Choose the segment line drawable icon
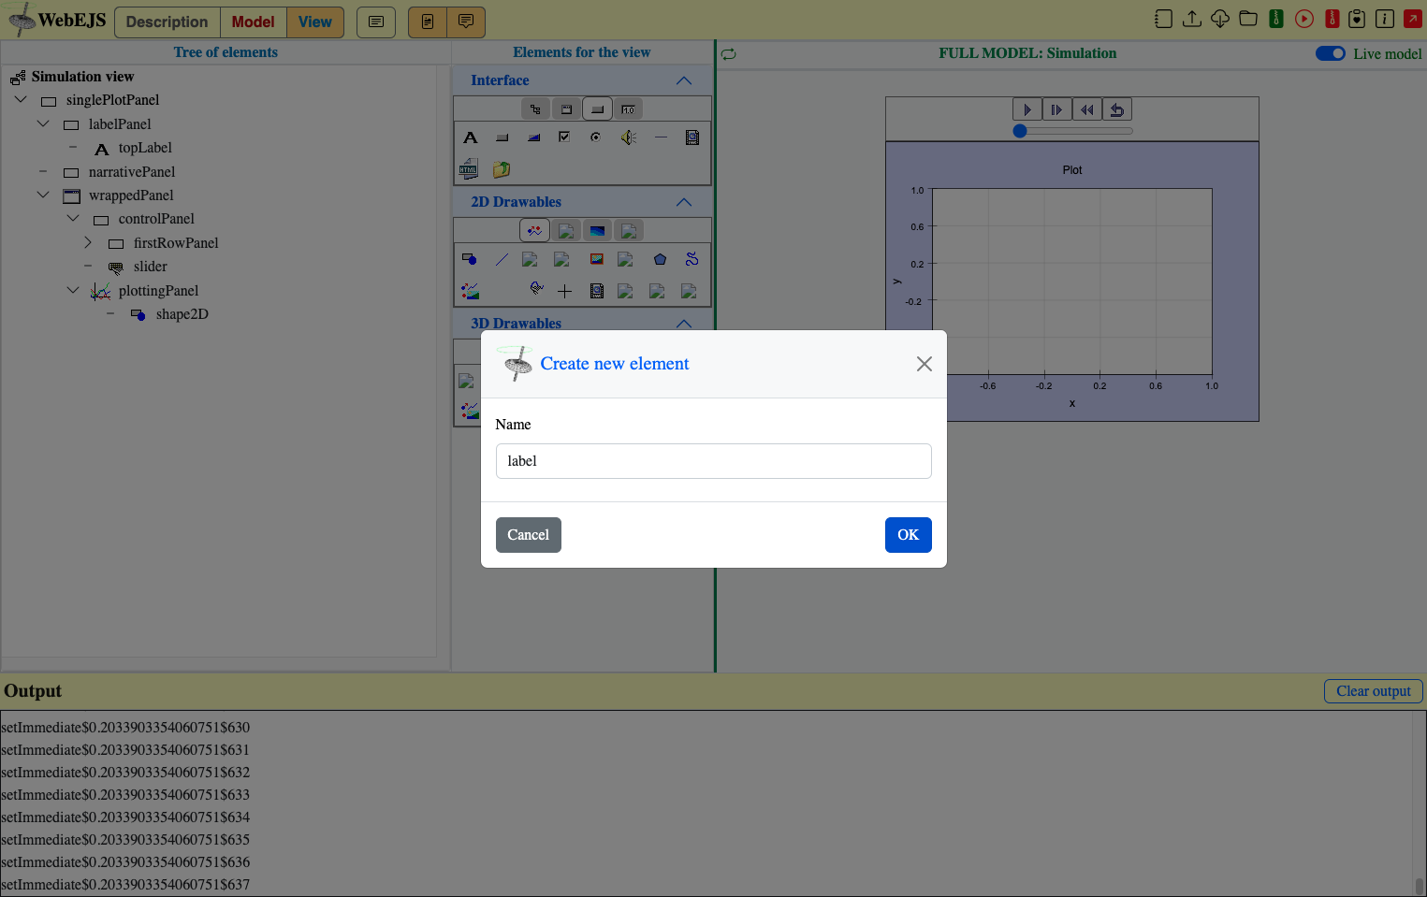This screenshot has width=1427, height=897. [x=502, y=259]
